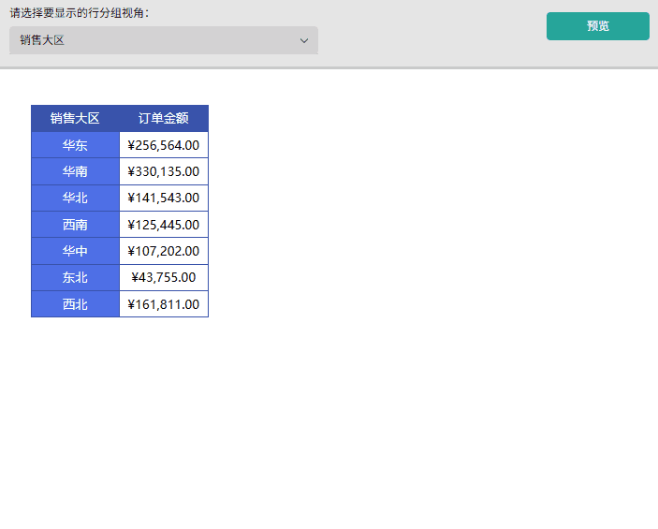The width and height of the screenshot is (658, 529).
Task: Select amount ¥141,543.00
Action: [164, 198]
